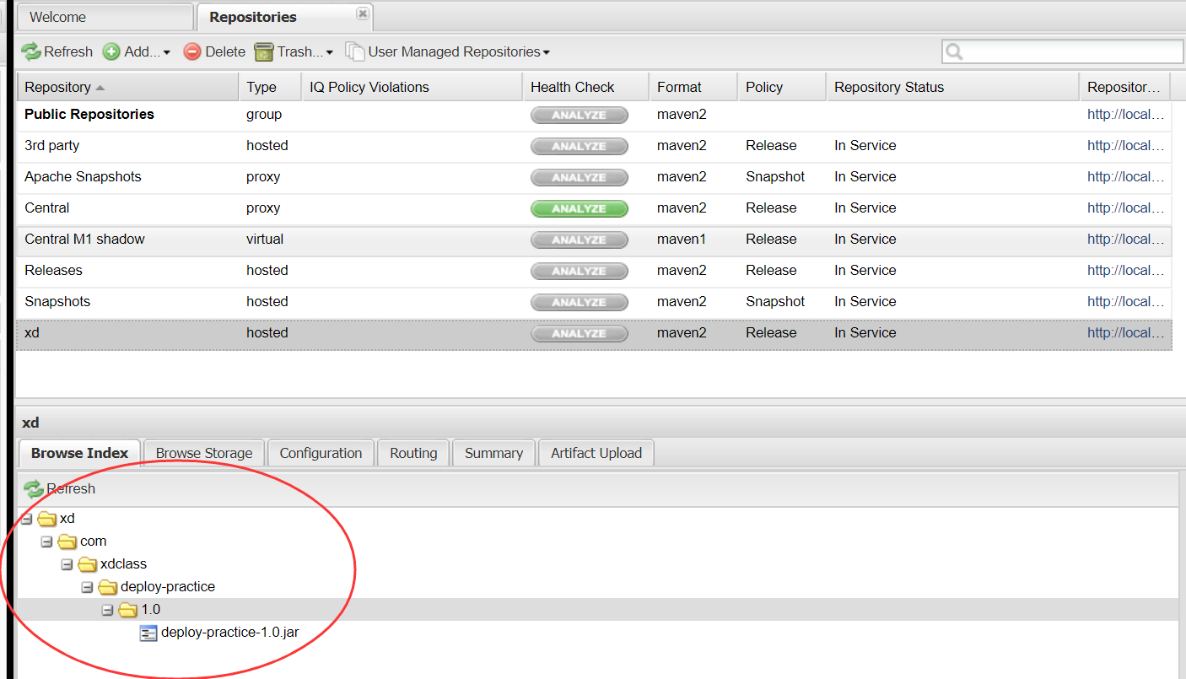
Task: Select the Public Repositories row name
Action: (x=89, y=115)
